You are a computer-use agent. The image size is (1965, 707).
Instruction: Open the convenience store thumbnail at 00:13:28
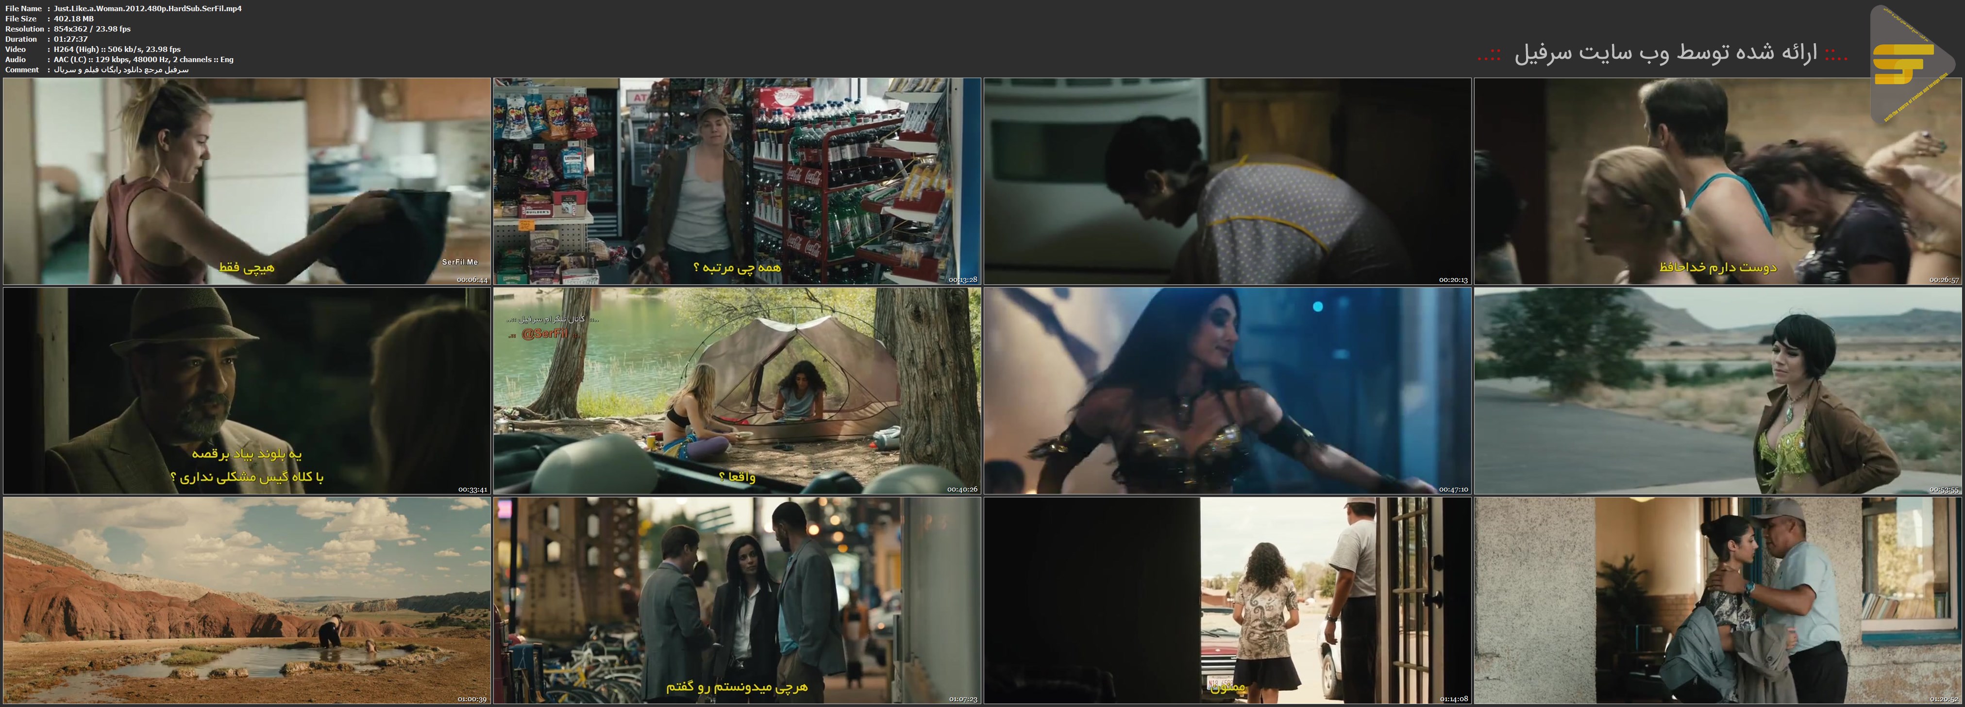coord(737,181)
